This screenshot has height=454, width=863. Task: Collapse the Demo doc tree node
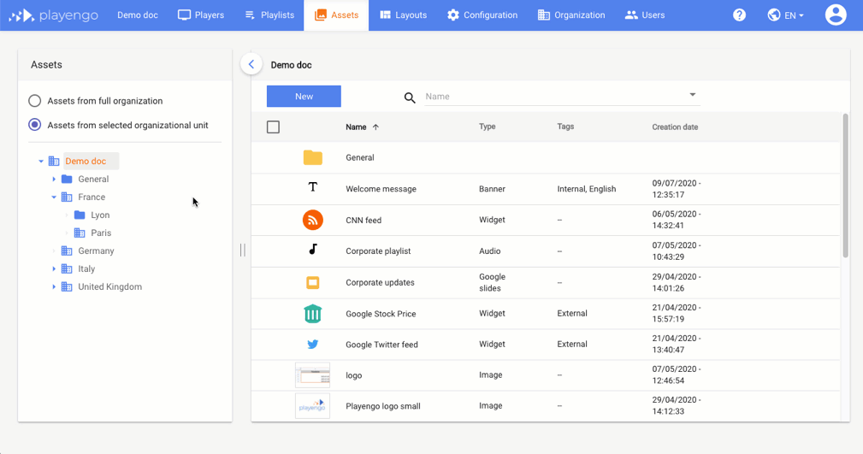pyautogui.click(x=41, y=162)
